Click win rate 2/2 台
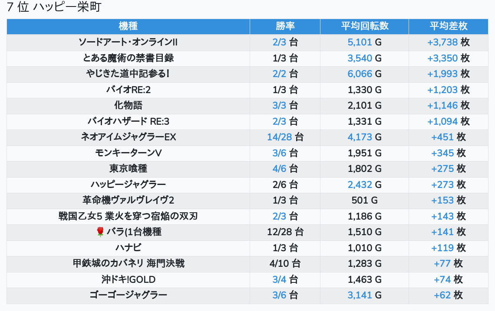The height and width of the screenshot is (311, 495). point(285,74)
